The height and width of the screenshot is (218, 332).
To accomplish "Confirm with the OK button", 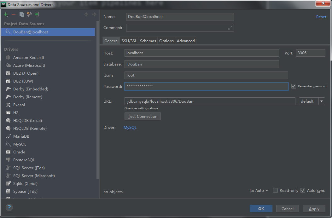I will (261, 209).
